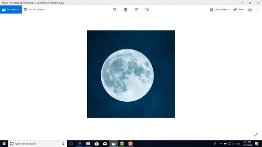
Task: Select the Photos app taskbar icon
Action: [x=113, y=143]
